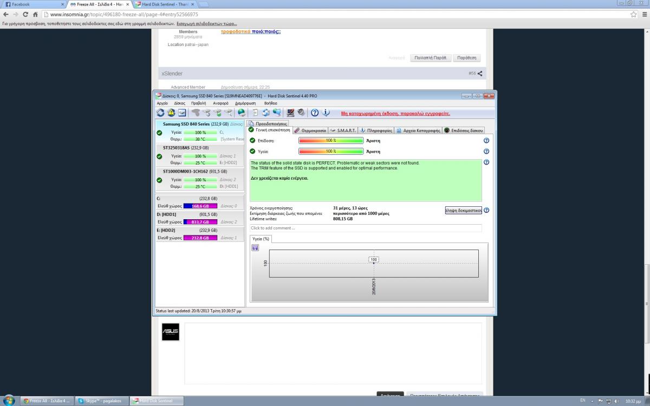Click the Chrome home icon

click(x=36, y=14)
